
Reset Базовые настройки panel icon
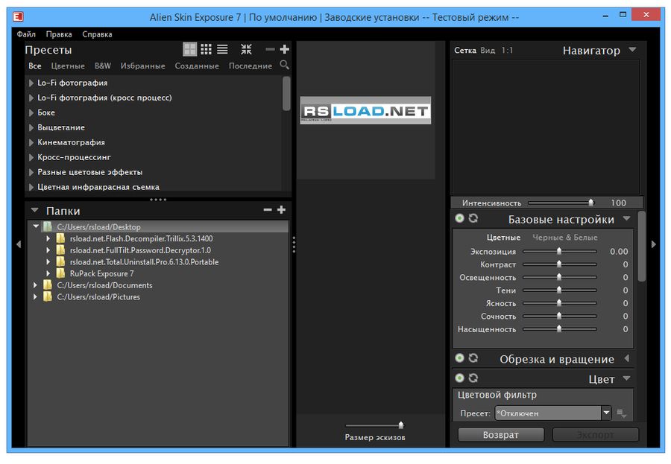point(473,218)
